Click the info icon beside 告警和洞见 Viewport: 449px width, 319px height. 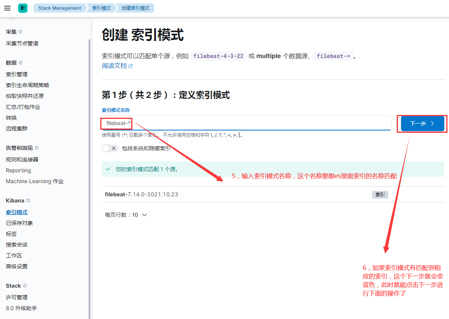[x=37, y=148]
